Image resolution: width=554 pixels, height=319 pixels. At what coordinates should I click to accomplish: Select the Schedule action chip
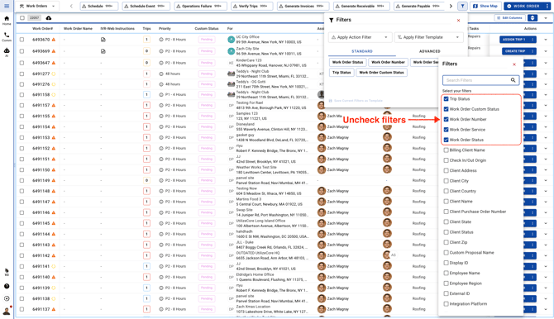pos(99,6)
